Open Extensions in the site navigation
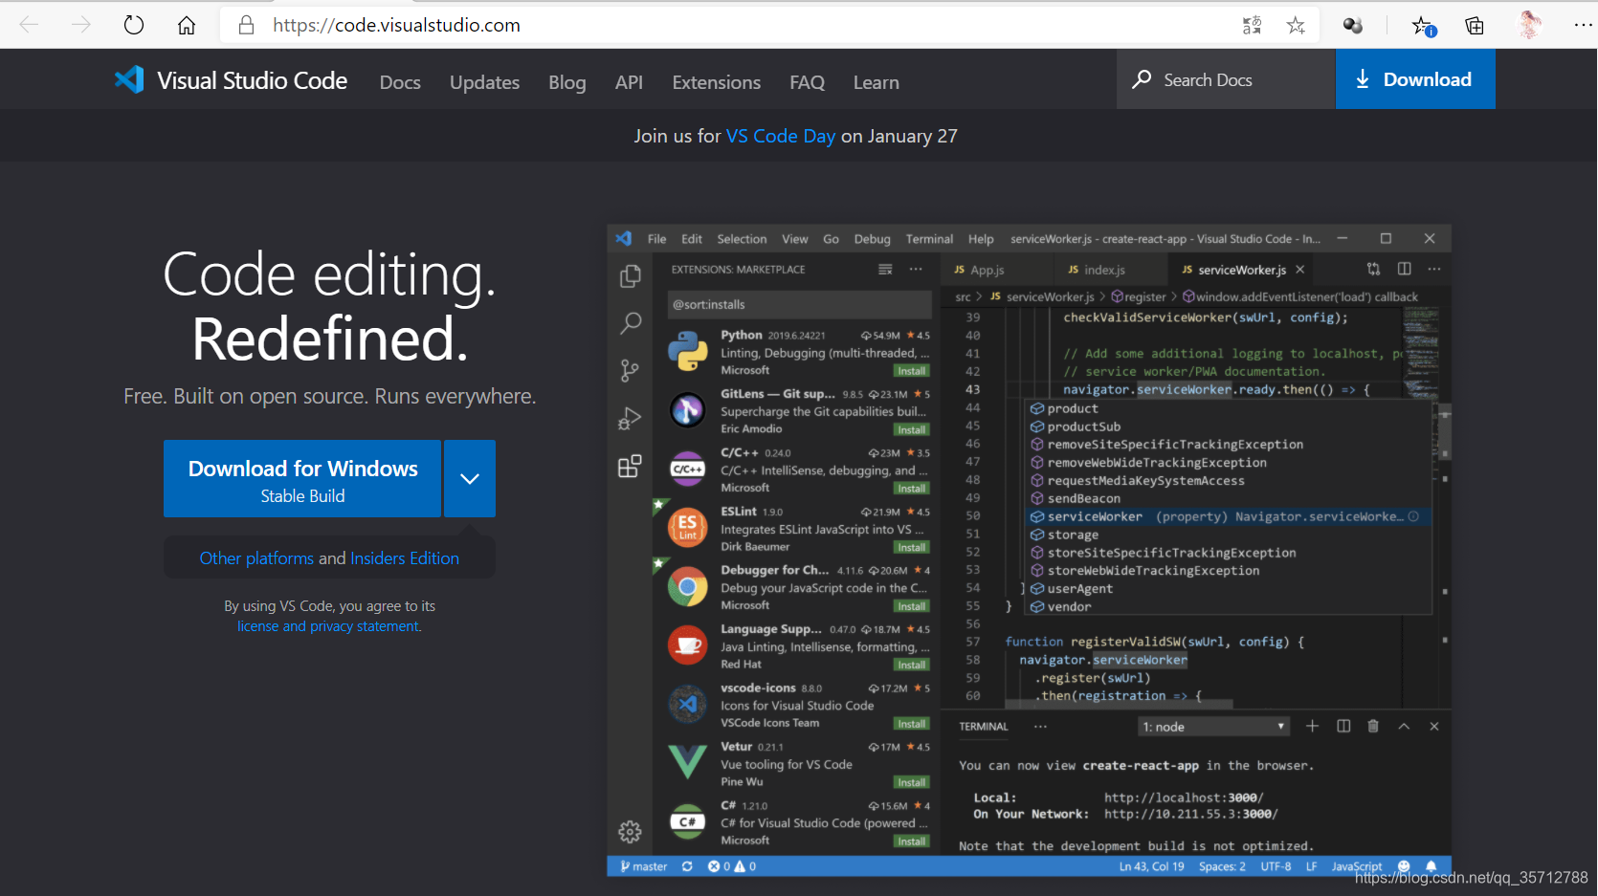 (x=717, y=82)
